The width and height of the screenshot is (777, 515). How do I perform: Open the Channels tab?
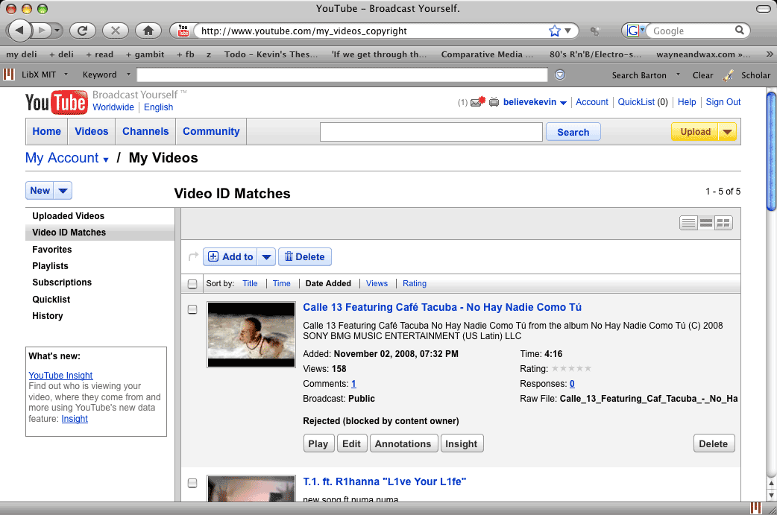click(x=145, y=132)
